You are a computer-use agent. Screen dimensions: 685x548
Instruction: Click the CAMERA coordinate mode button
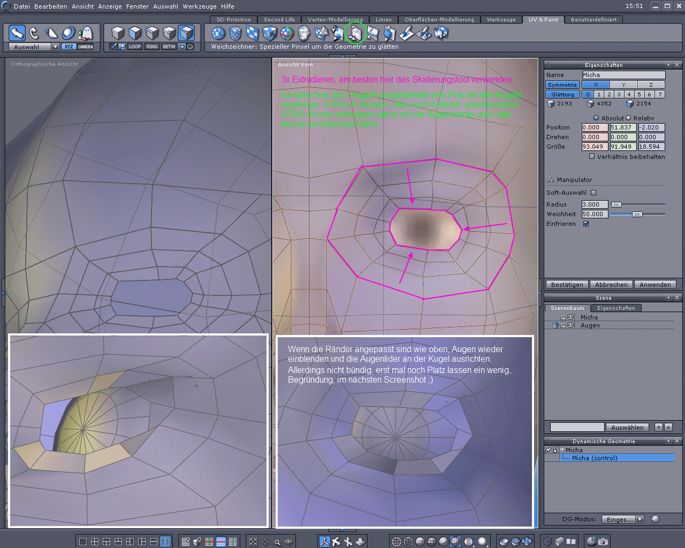(86, 47)
